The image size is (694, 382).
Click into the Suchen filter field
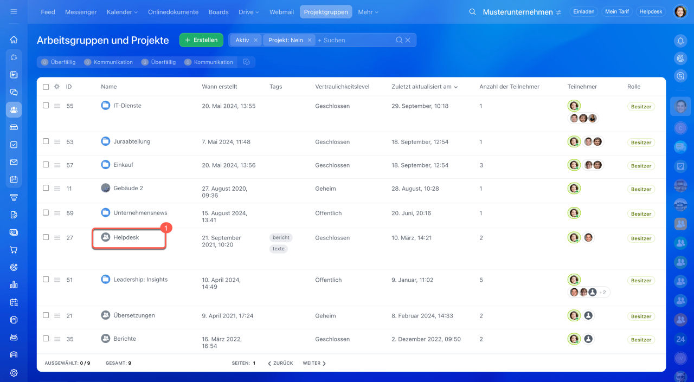click(x=355, y=40)
